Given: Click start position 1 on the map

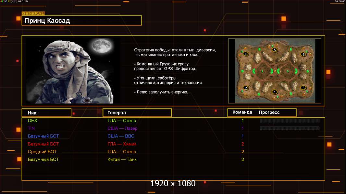Looking at the screenshot, I should tap(275, 92).
